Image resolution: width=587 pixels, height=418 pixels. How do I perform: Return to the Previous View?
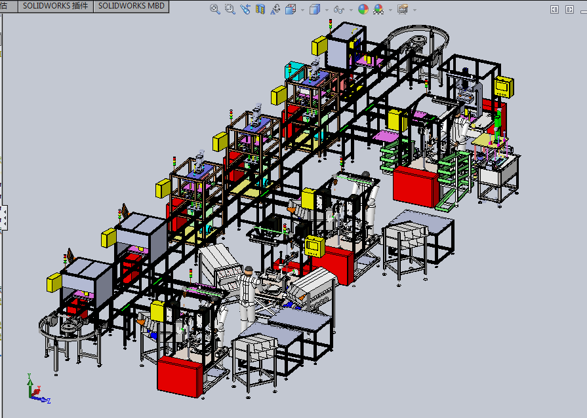coord(245,9)
